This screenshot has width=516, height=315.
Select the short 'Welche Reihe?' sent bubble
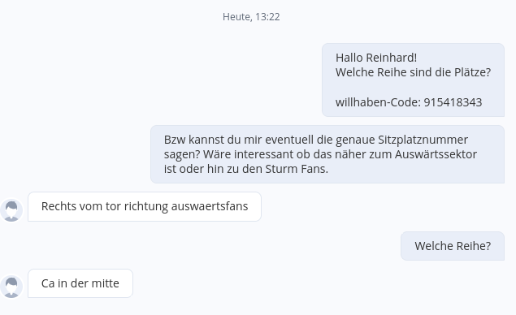click(x=453, y=246)
